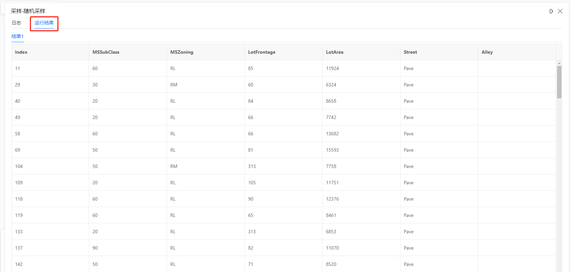Click LotArea value 11751
Image resolution: width=571 pixels, height=272 pixels.
[332, 183]
